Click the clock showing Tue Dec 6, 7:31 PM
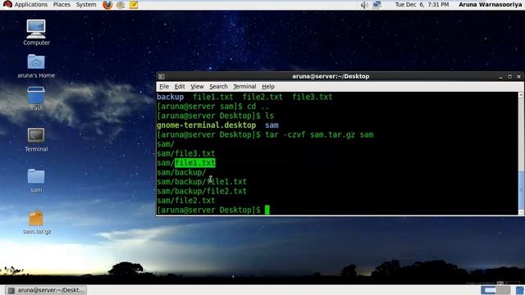The height and width of the screenshot is (295, 525). click(422, 5)
